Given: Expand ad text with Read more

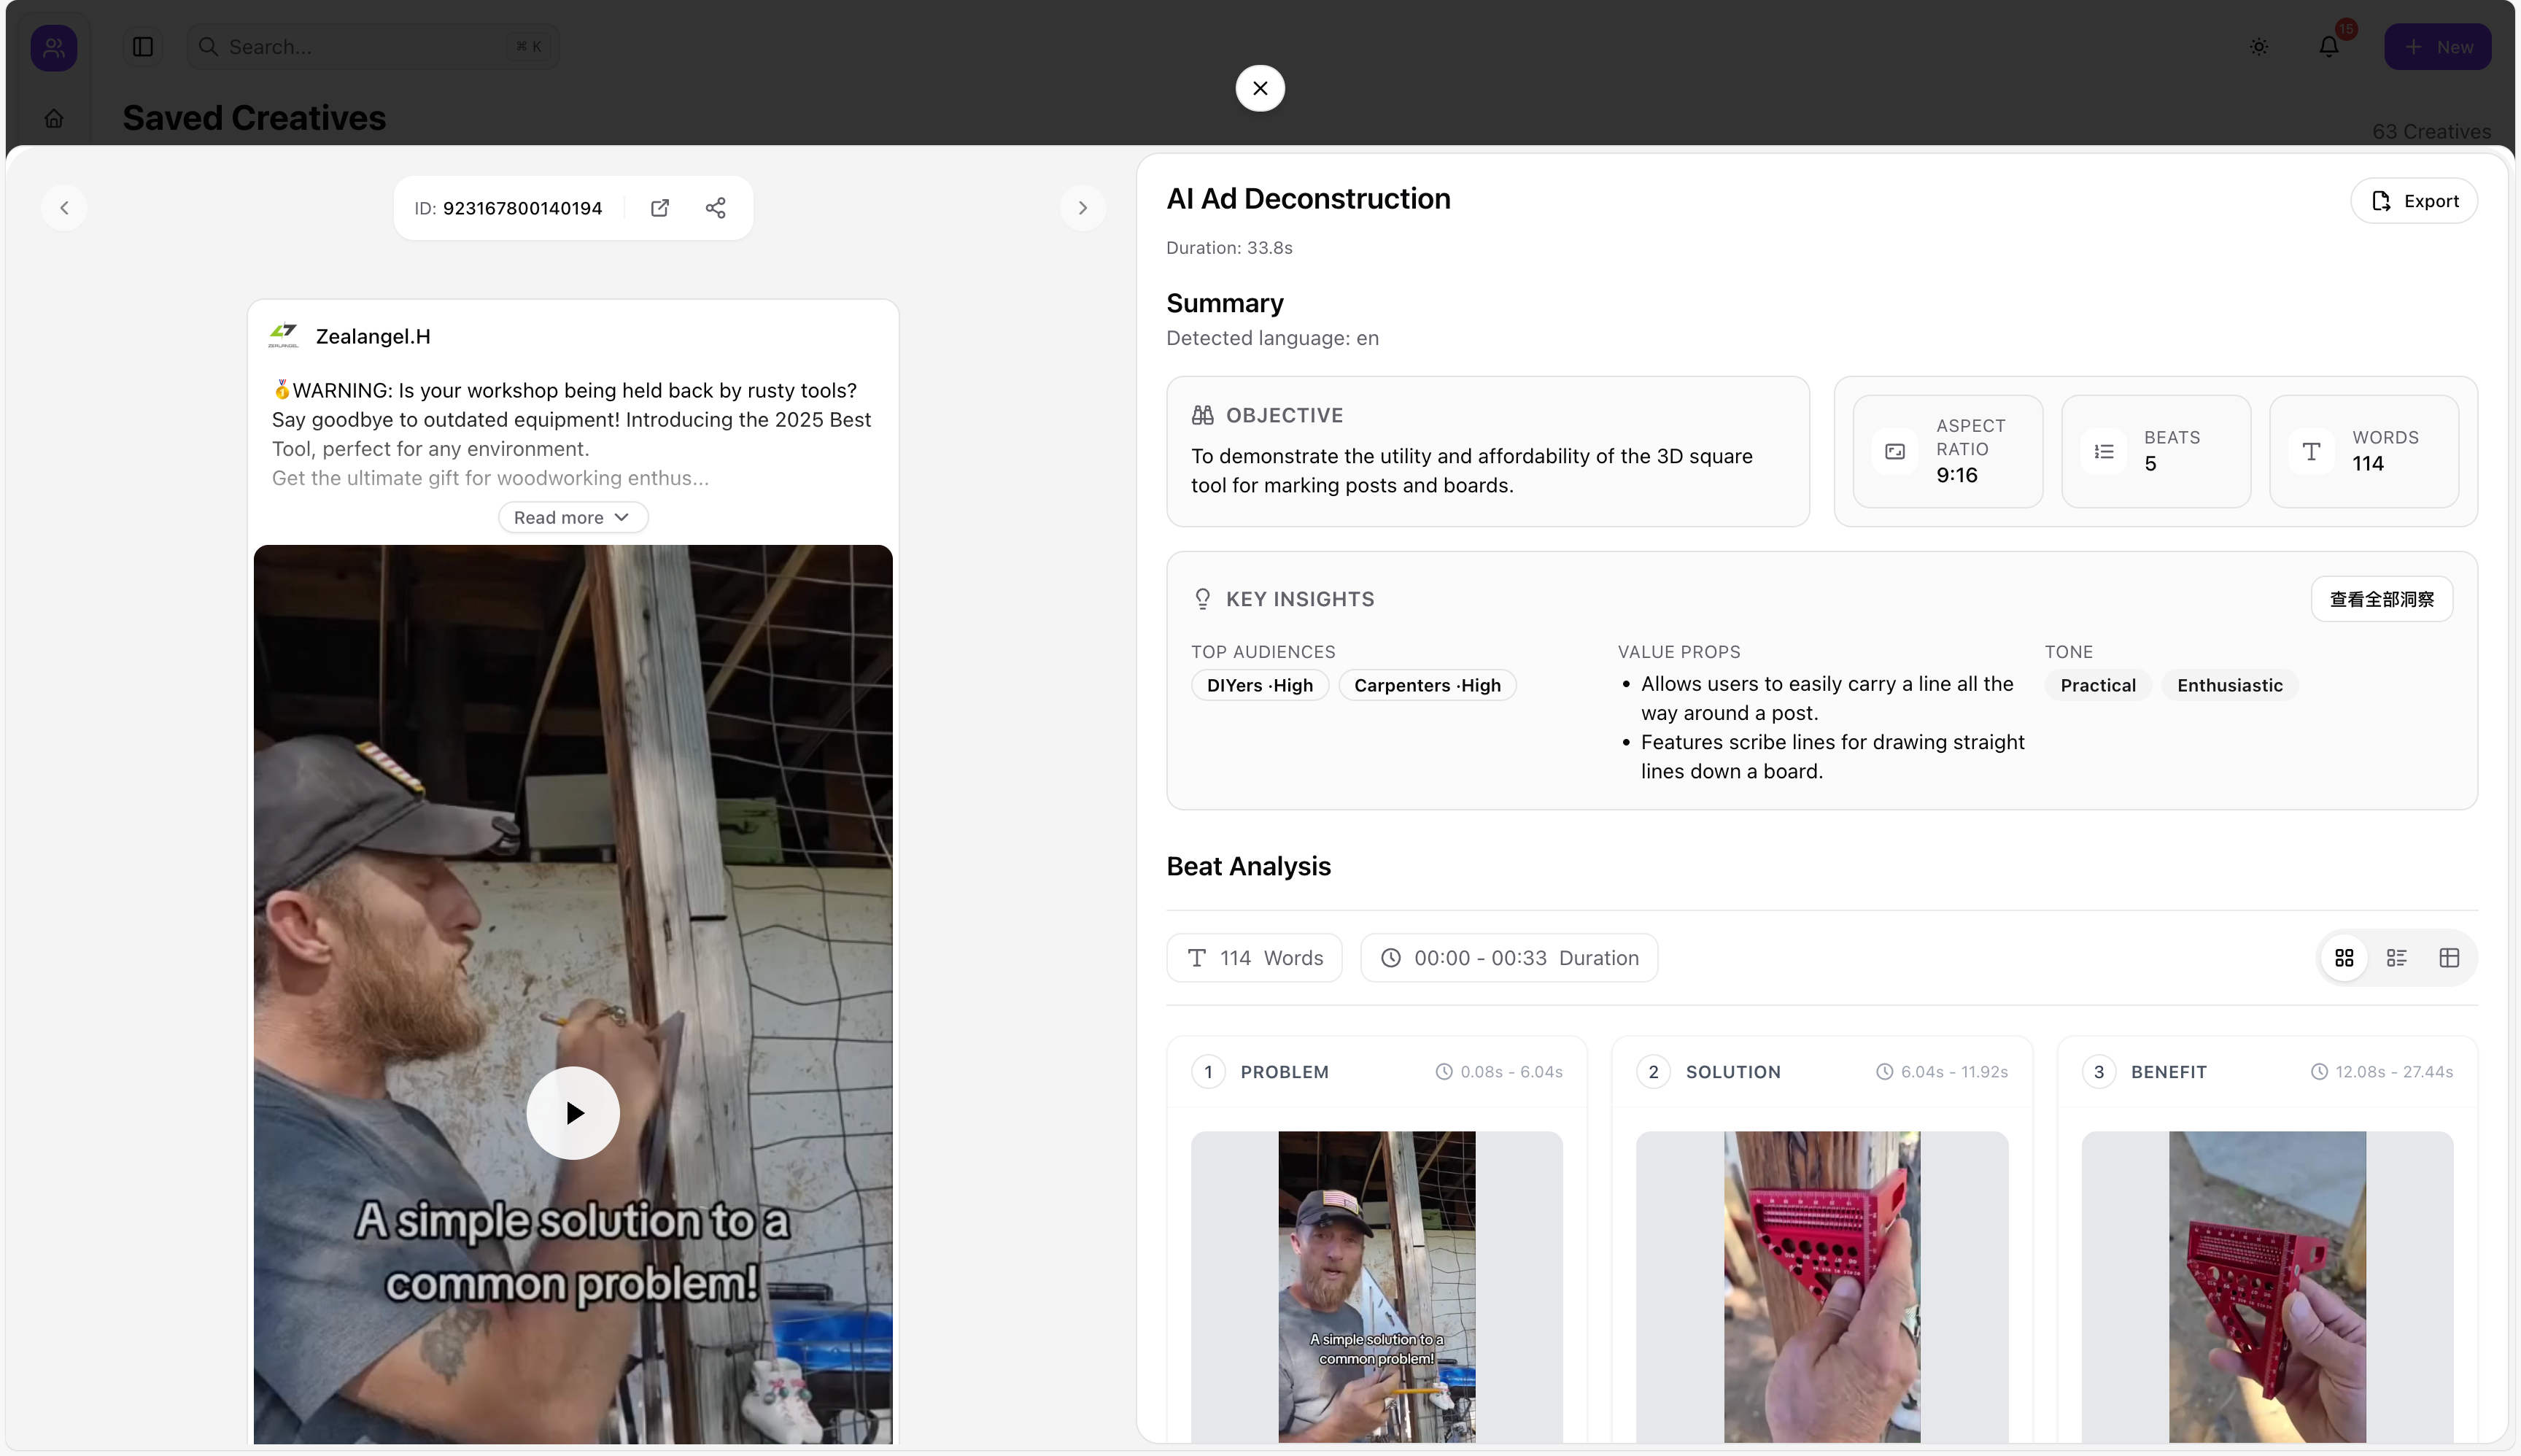Looking at the screenshot, I should point(572,517).
